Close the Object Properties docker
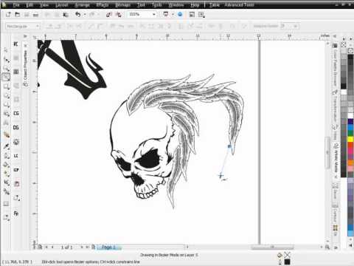The width and height of the screenshot is (354, 266). click(26, 46)
